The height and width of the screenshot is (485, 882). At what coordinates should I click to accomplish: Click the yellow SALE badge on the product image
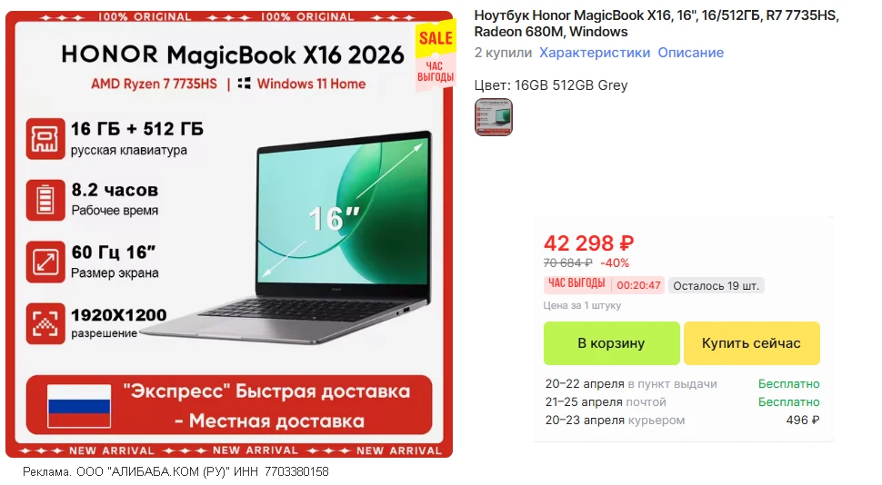[x=436, y=38]
